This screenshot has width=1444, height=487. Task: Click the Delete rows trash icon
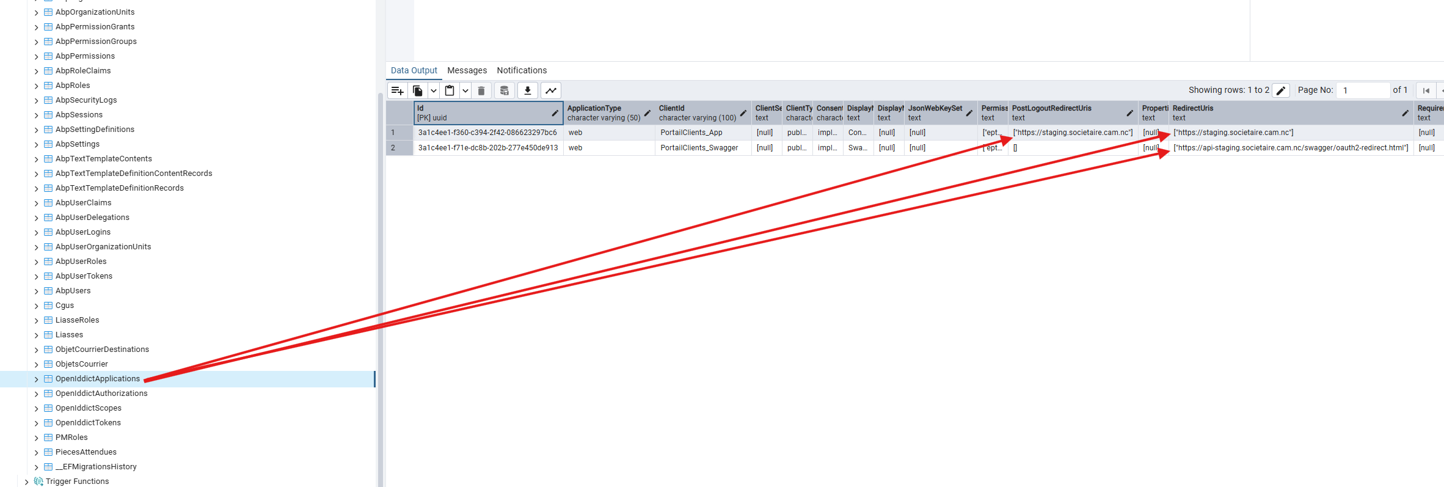[481, 90]
